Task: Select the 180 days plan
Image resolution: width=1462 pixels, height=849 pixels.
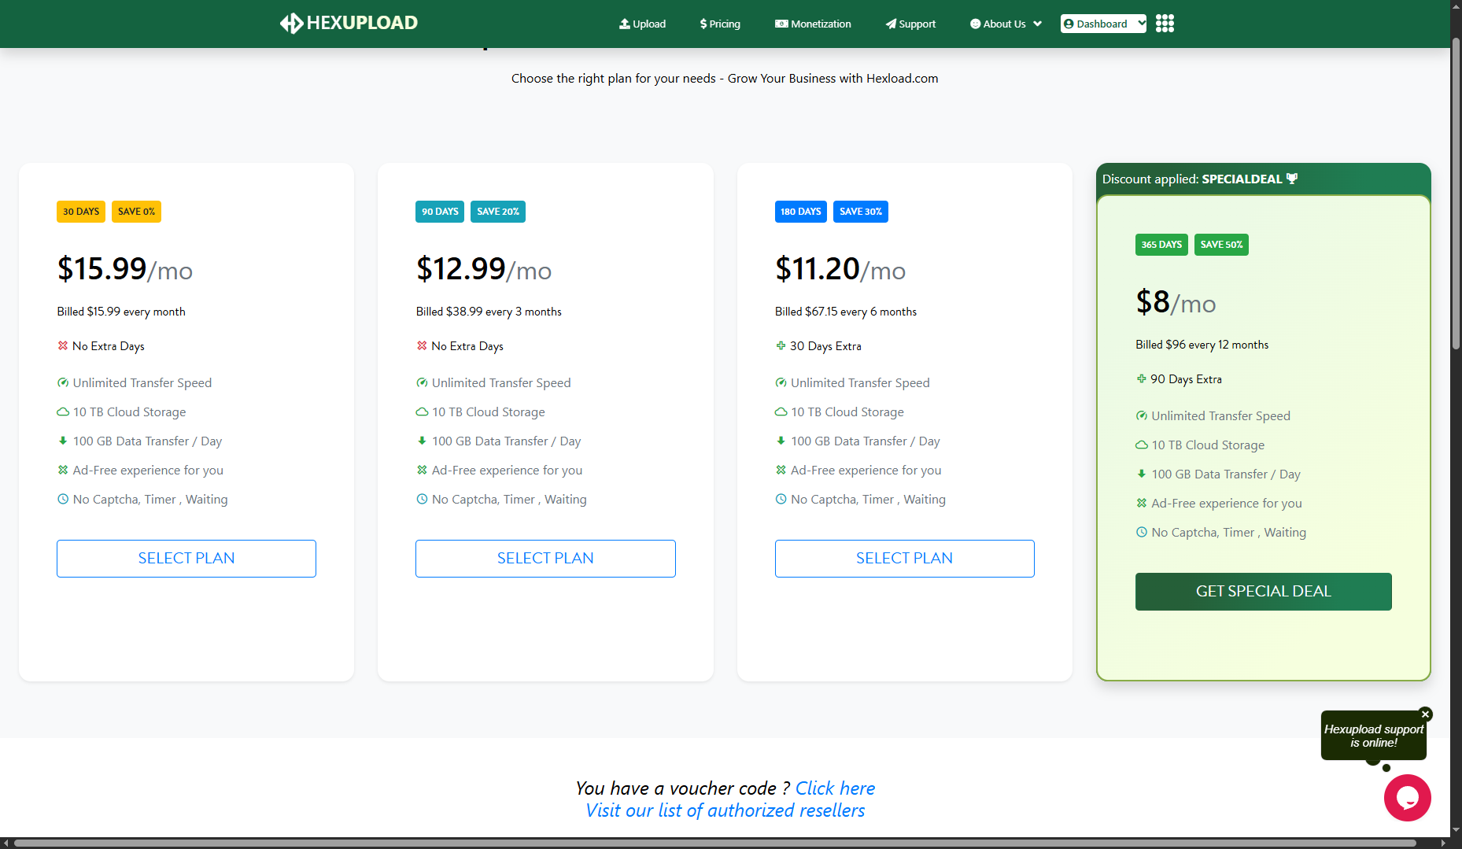Action: (x=905, y=559)
